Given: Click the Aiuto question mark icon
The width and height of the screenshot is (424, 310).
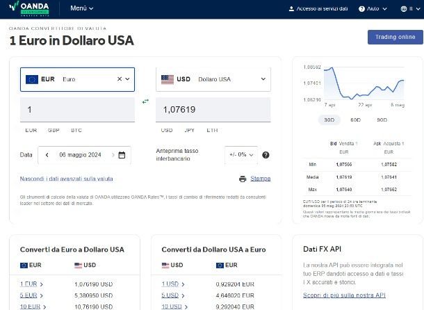Looking at the screenshot, I should point(361,9).
